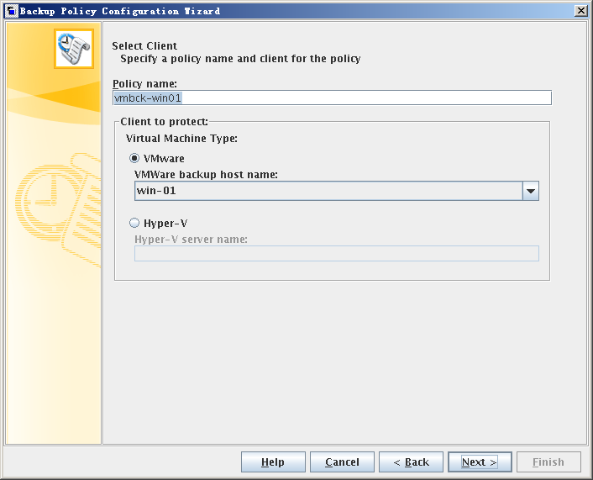This screenshot has height=480, width=593.
Task: Click the 'Client to protect:' group label
Action: pos(164,122)
